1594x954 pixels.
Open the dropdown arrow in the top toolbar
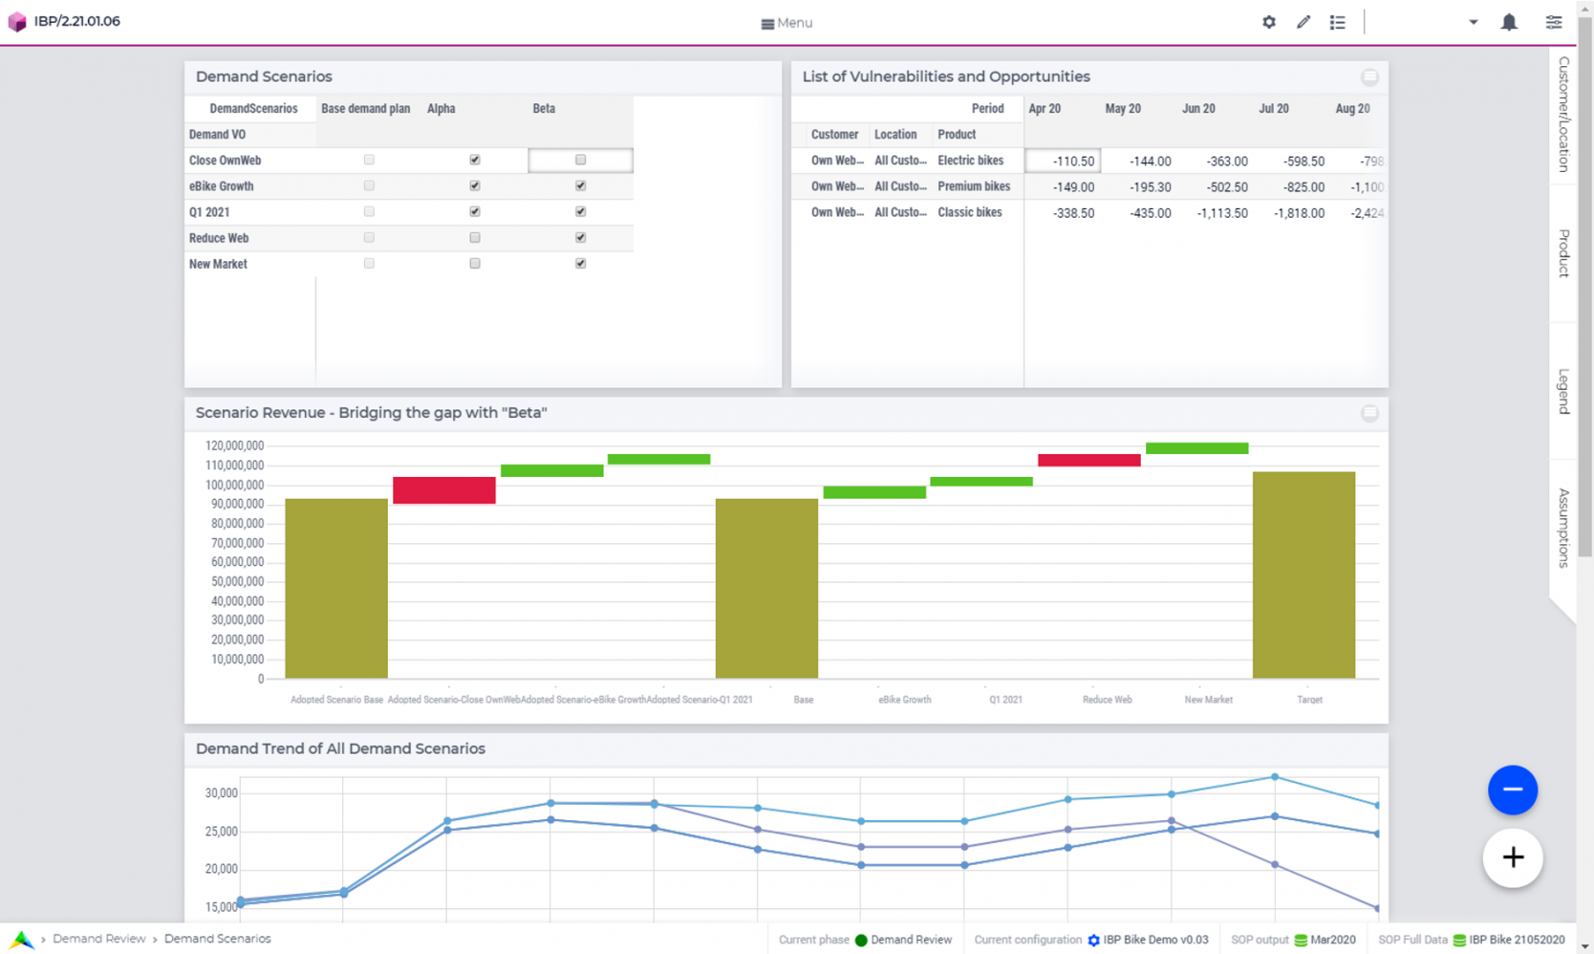point(1473,21)
